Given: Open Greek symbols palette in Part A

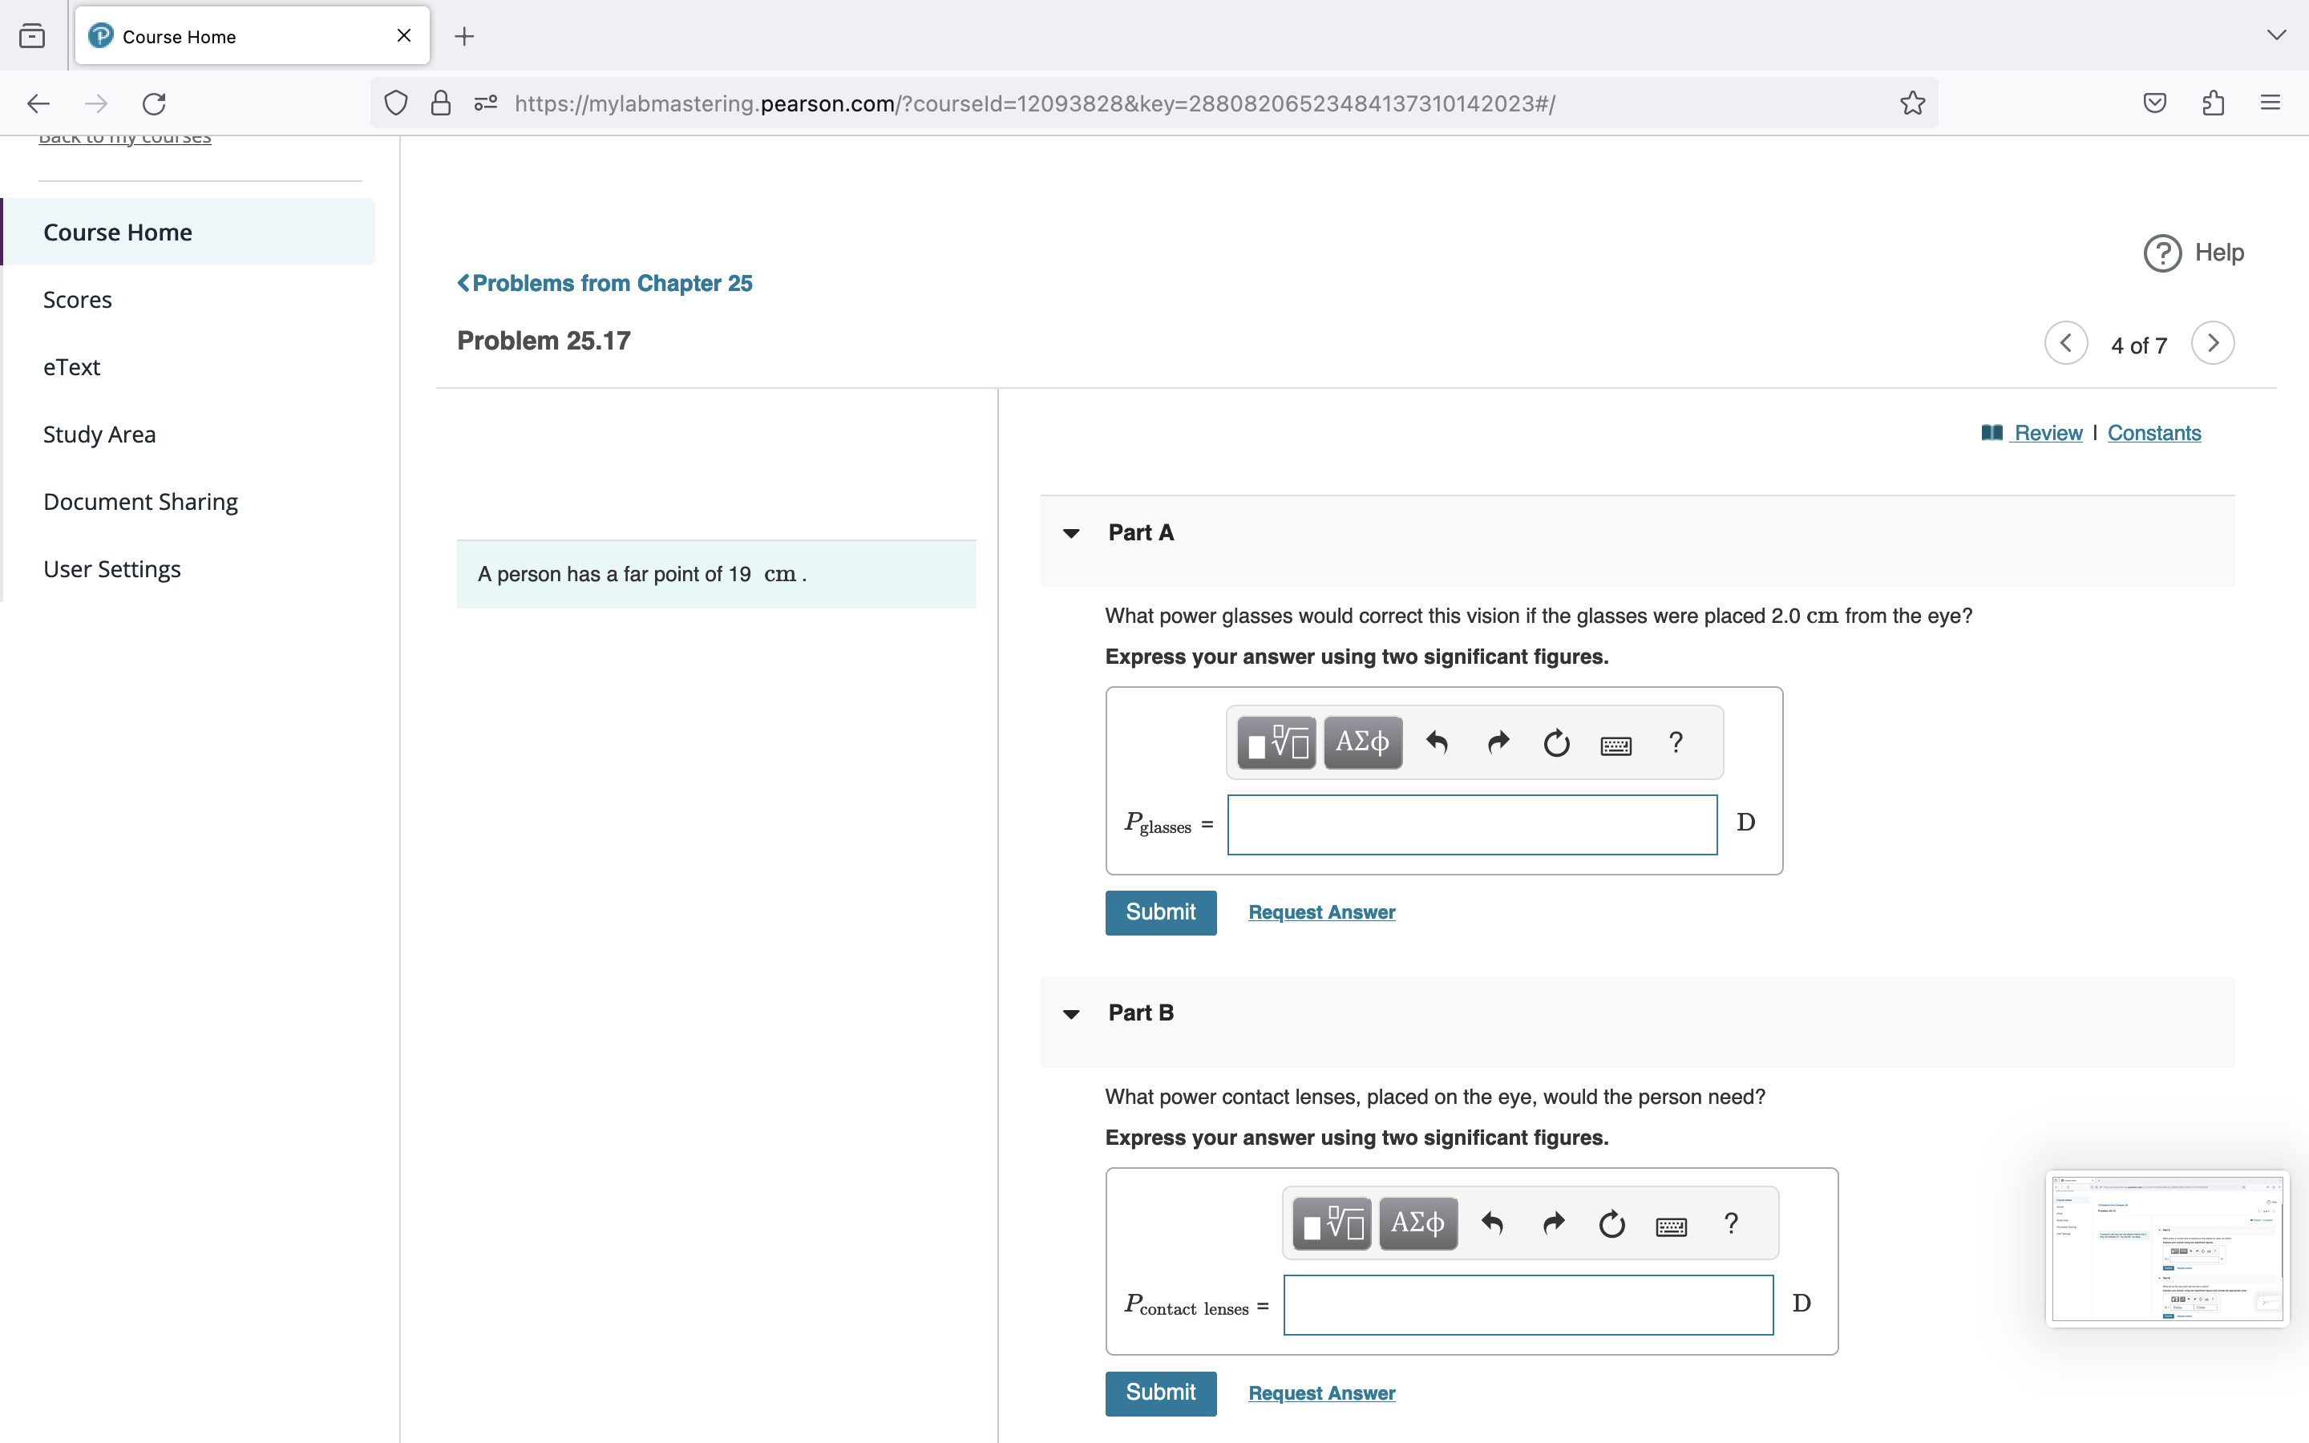Looking at the screenshot, I should pos(1362,742).
